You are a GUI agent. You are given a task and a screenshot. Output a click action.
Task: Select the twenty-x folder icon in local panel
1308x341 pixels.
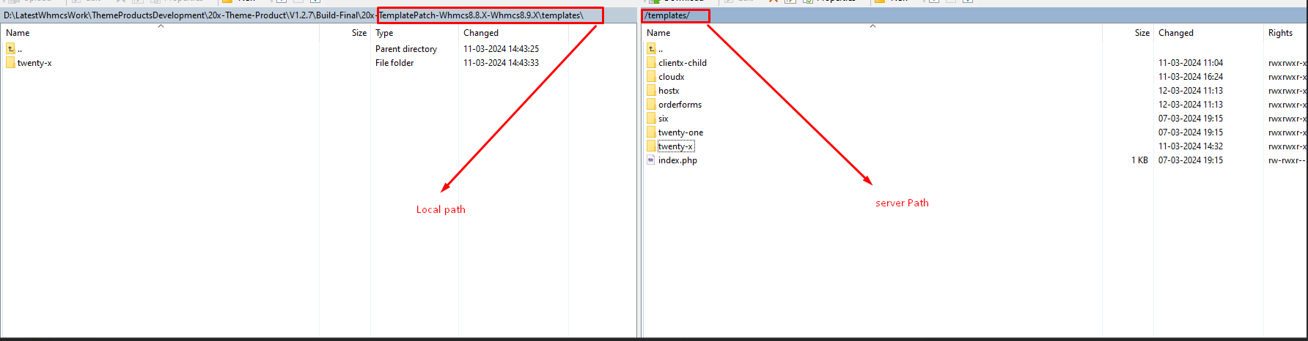tap(10, 63)
